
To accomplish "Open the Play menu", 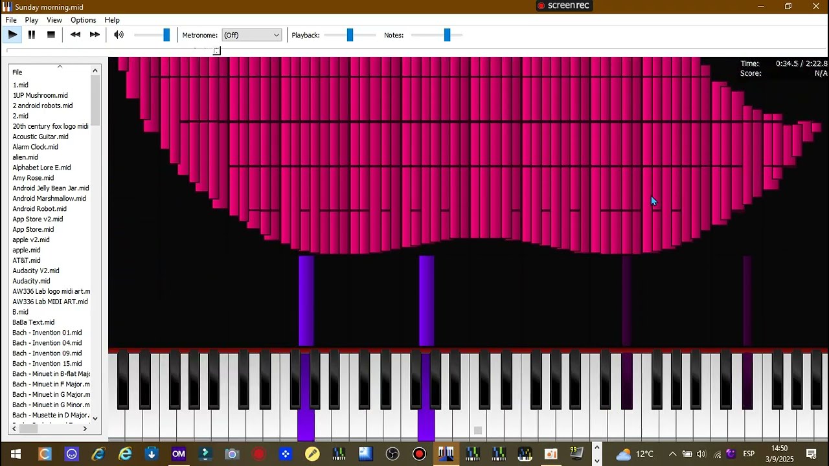I will coord(32,20).
